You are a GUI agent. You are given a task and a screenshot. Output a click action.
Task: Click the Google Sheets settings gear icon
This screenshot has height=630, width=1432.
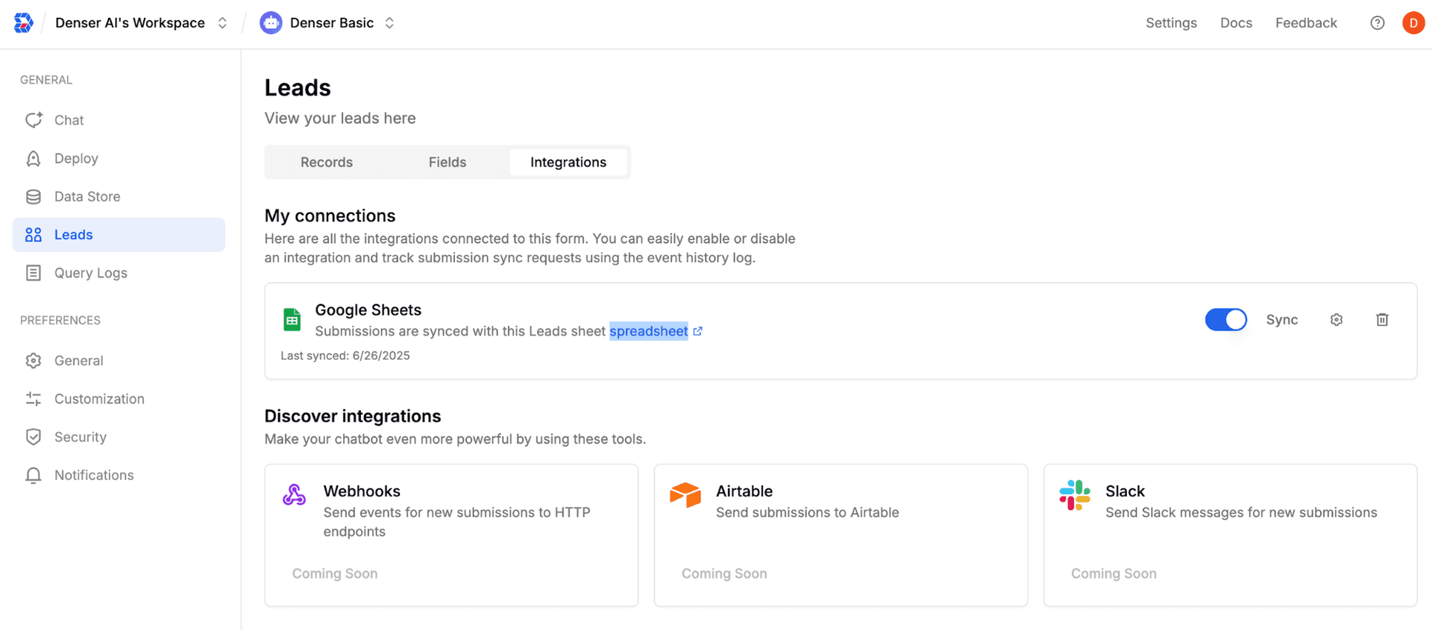[1336, 320]
